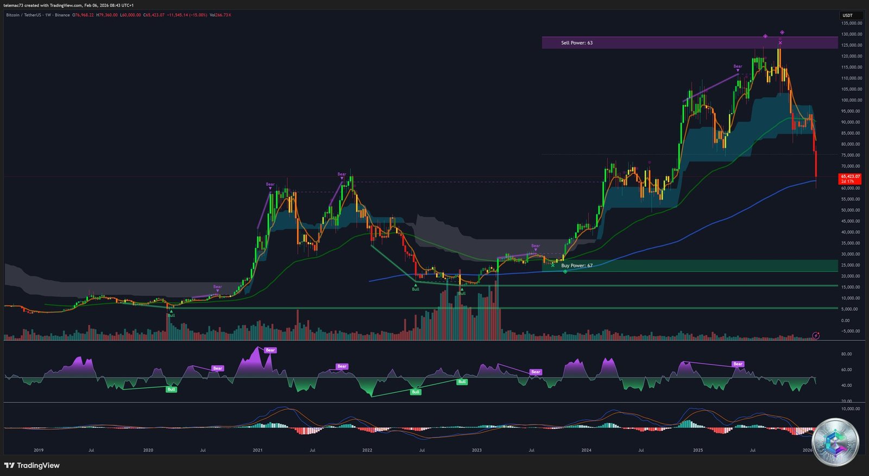The height and width of the screenshot is (476, 869).
Task: Click the green X marker beside Buy Power
Action: [553, 266]
